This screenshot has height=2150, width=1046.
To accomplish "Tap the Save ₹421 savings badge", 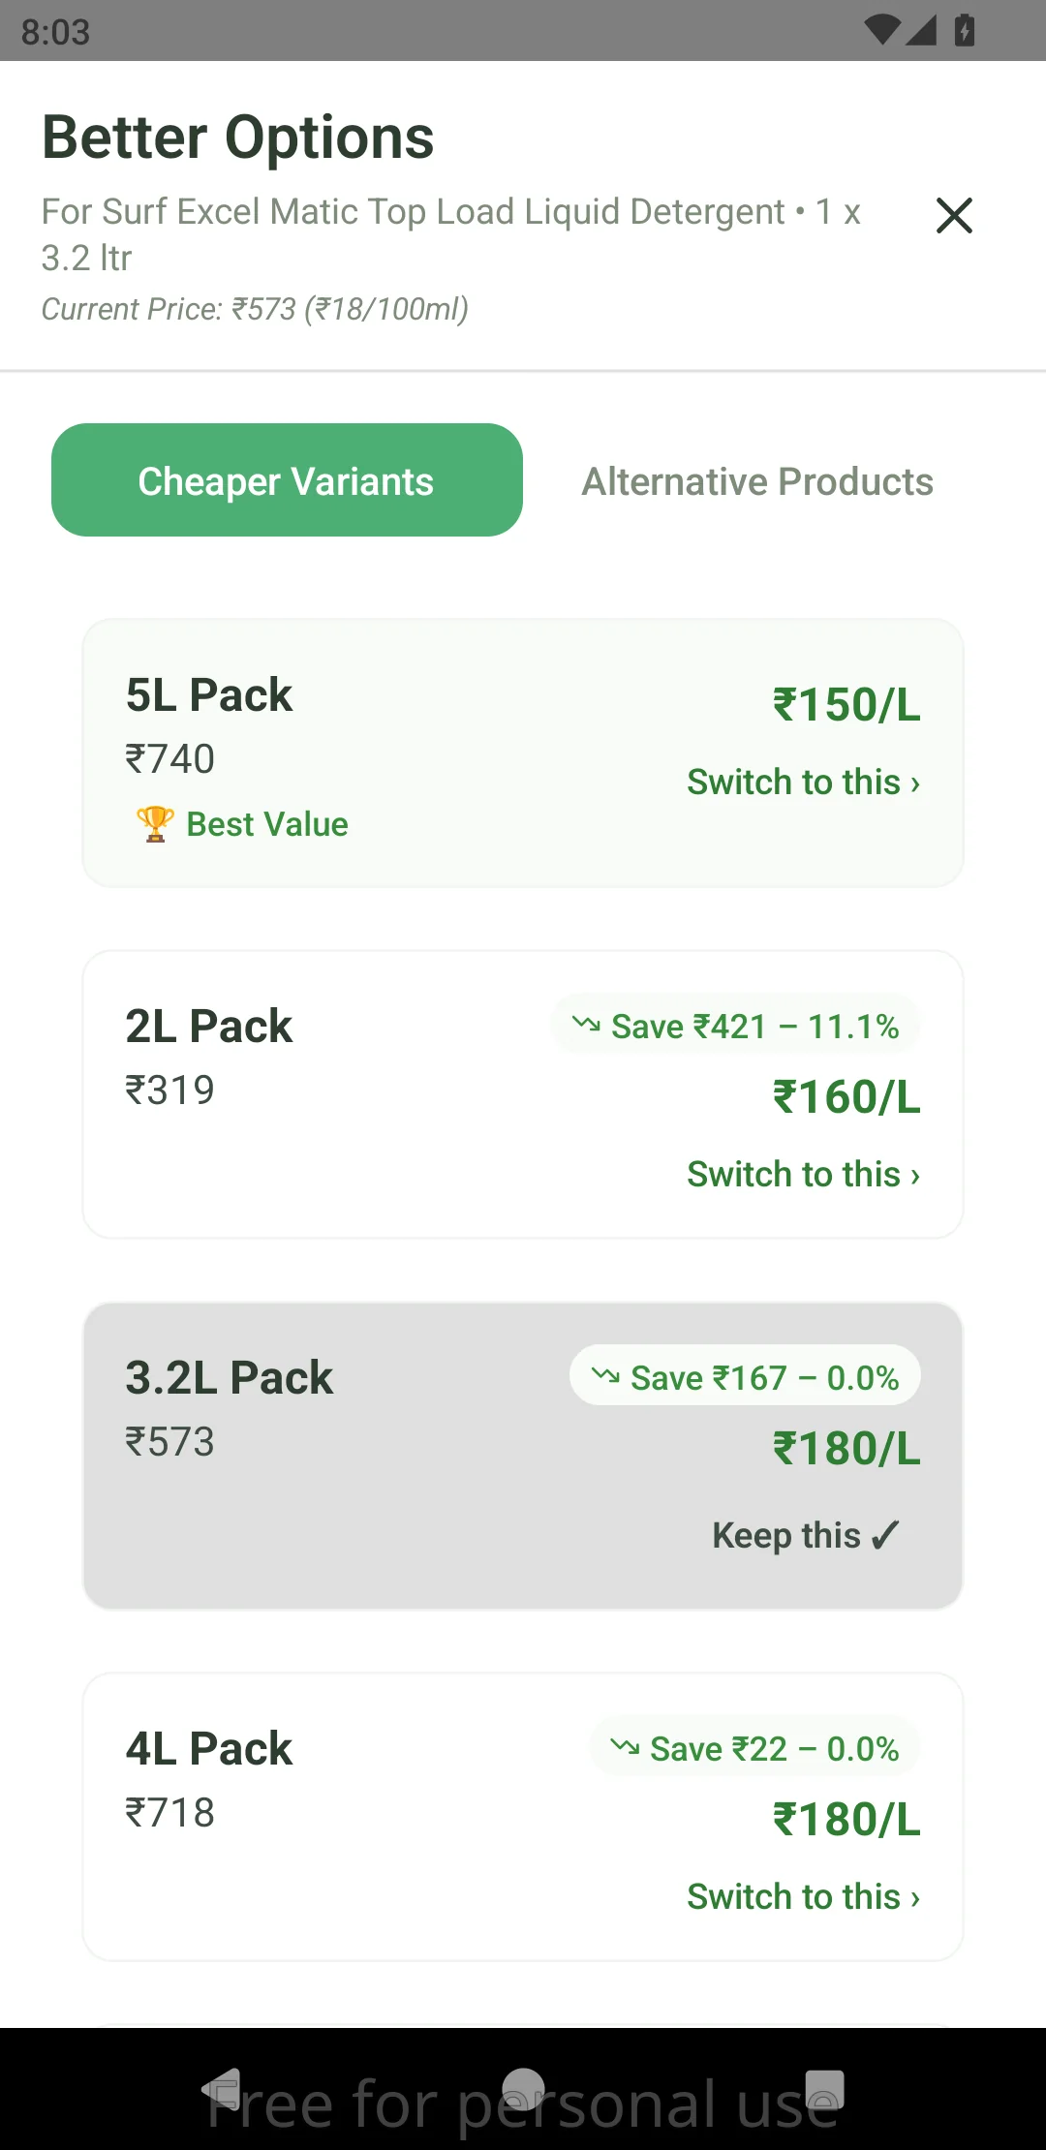I will coord(736,1026).
